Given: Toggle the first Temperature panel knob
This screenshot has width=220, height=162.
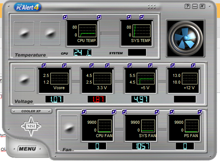Looking at the screenshot, I should 24,33.
